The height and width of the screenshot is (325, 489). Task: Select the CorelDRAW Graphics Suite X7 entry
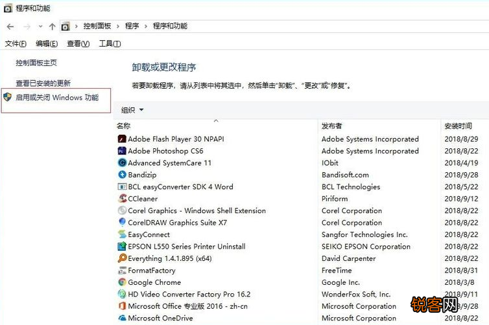(x=178, y=223)
